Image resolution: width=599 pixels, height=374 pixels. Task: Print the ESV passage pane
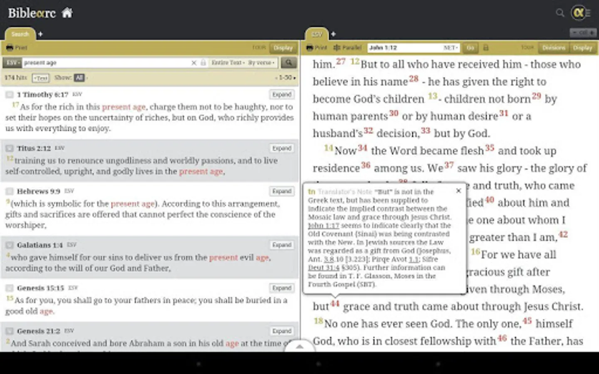(x=317, y=48)
